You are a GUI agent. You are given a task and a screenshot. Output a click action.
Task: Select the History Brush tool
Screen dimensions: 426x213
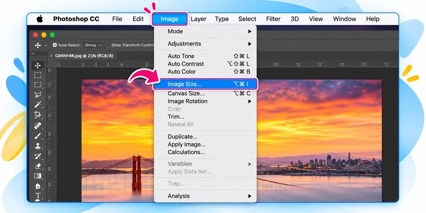click(x=38, y=156)
